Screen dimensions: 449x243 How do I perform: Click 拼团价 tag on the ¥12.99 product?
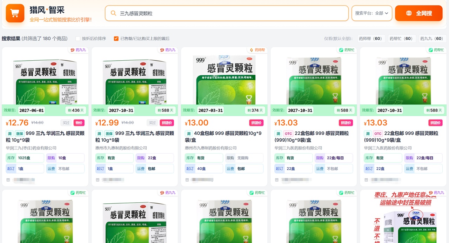167,123
